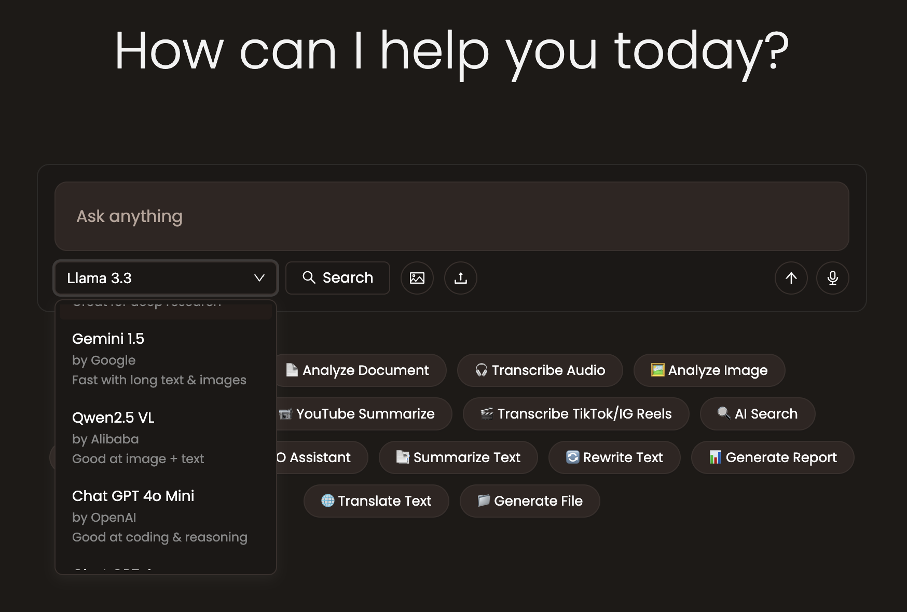Select Transcribe TikTok/IG Reels chip
The height and width of the screenshot is (612, 907).
(575, 414)
